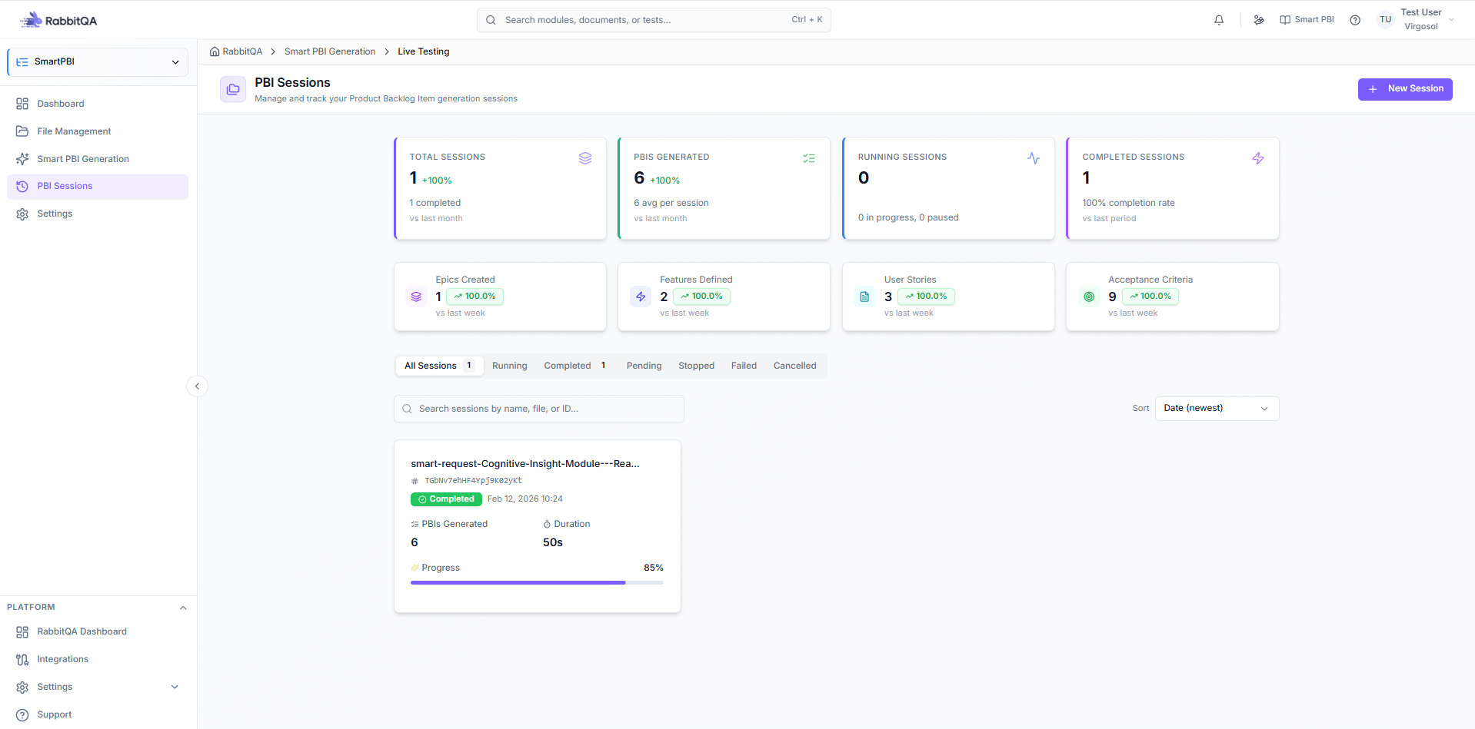Open the help question mark icon
1475x729 pixels.
[x=1355, y=20]
